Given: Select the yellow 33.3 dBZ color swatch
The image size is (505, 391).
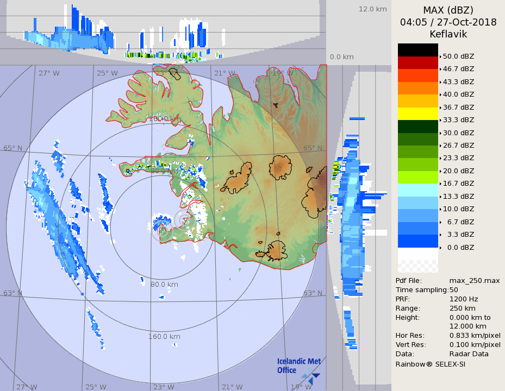Looking at the screenshot, I should tap(417, 113).
